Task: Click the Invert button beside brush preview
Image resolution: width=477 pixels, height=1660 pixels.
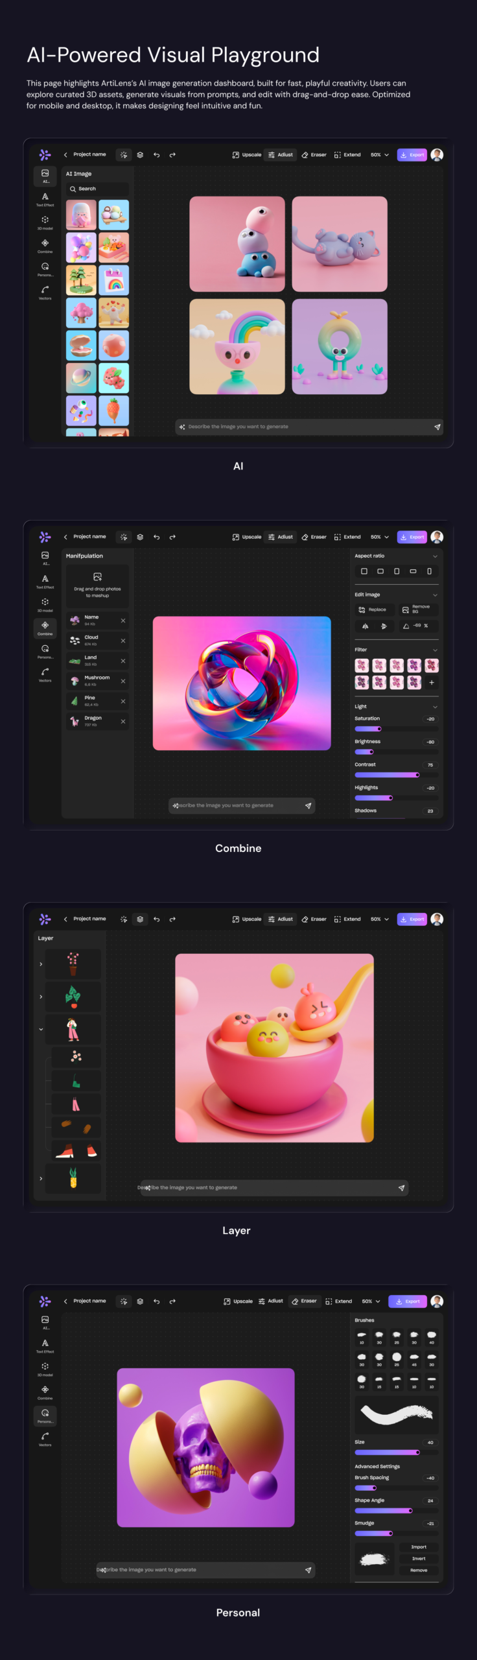Action: click(x=419, y=1558)
